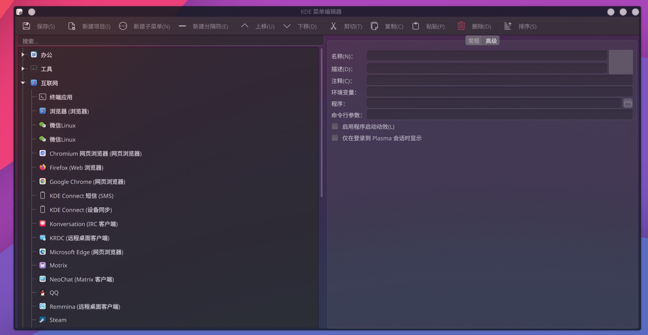The height and width of the screenshot is (335, 648).
Task: Click the 新建子菜单(N) button label
Action: (152, 26)
